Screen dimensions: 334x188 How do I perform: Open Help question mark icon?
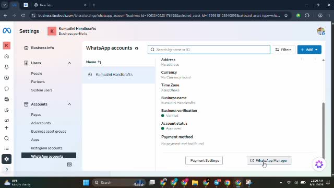7,170
